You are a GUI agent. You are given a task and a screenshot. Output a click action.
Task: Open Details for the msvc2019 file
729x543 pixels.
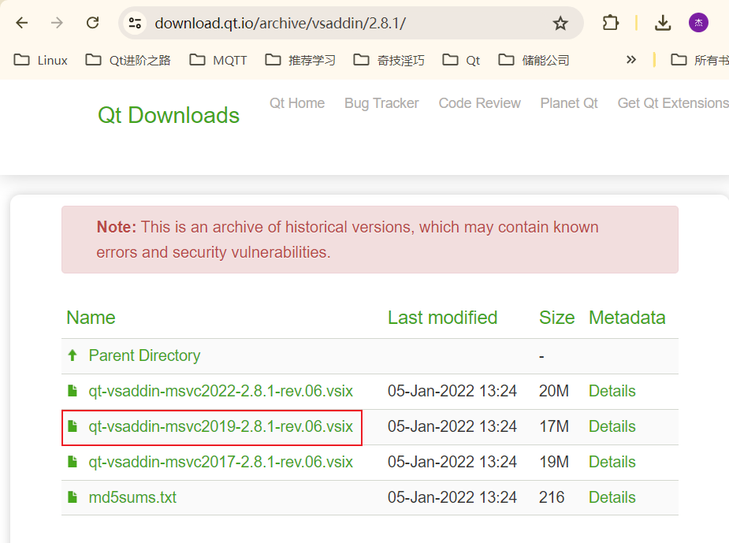(x=612, y=426)
